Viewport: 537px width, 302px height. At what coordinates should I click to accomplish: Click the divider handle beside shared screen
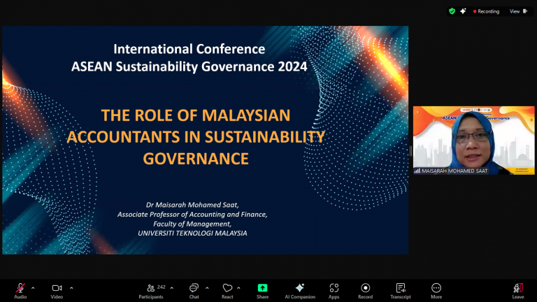point(410,151)
